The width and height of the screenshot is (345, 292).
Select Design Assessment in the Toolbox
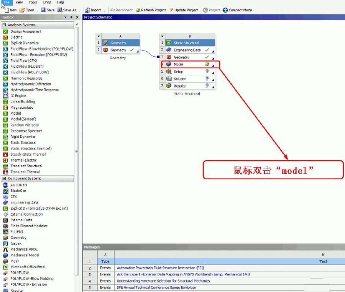coord(26,31)
